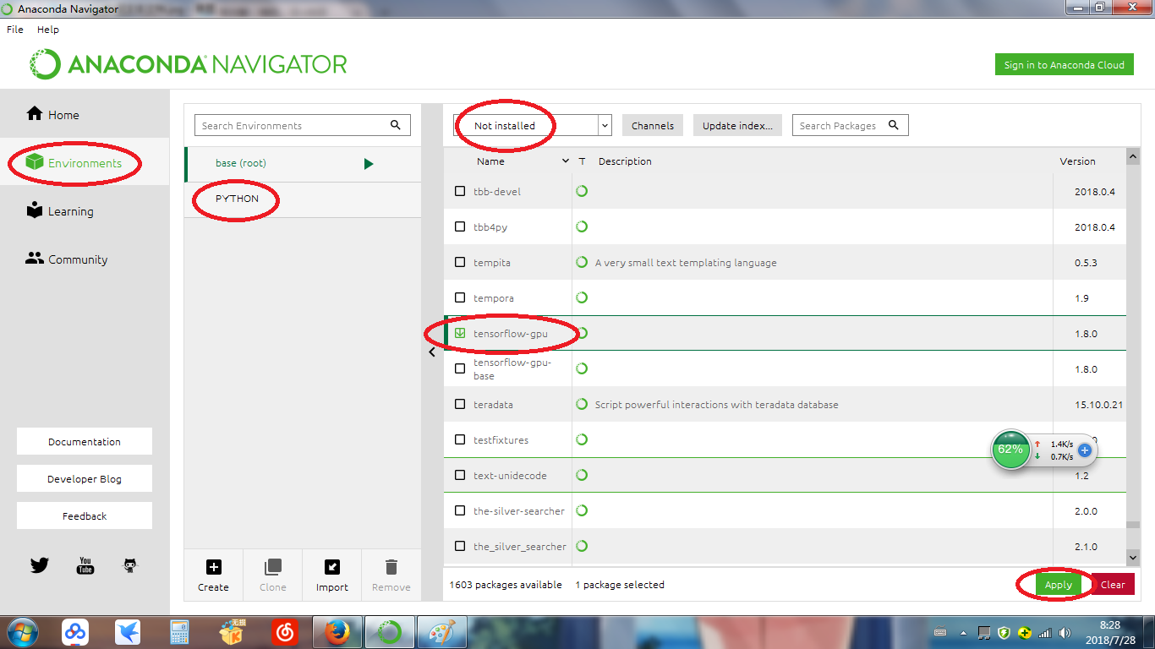
Task: Check the the_silver_searcher package checkbox
Action: coord(460,546)
